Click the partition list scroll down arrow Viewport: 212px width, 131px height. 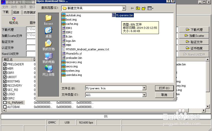(208, 106)
